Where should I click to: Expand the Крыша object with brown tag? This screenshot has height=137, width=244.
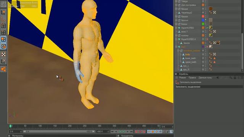click(176, 9)
